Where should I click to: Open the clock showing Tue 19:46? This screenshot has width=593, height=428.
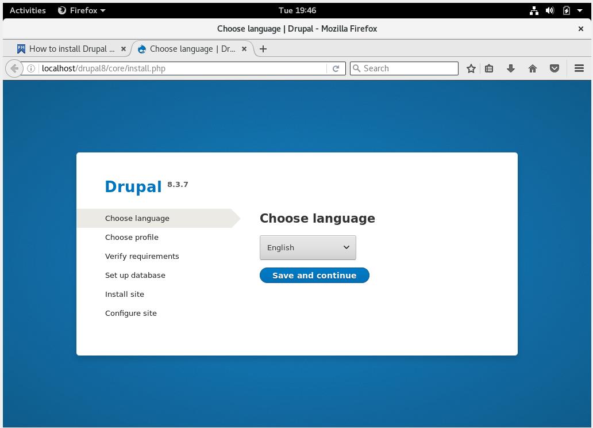tap(297, 10)
